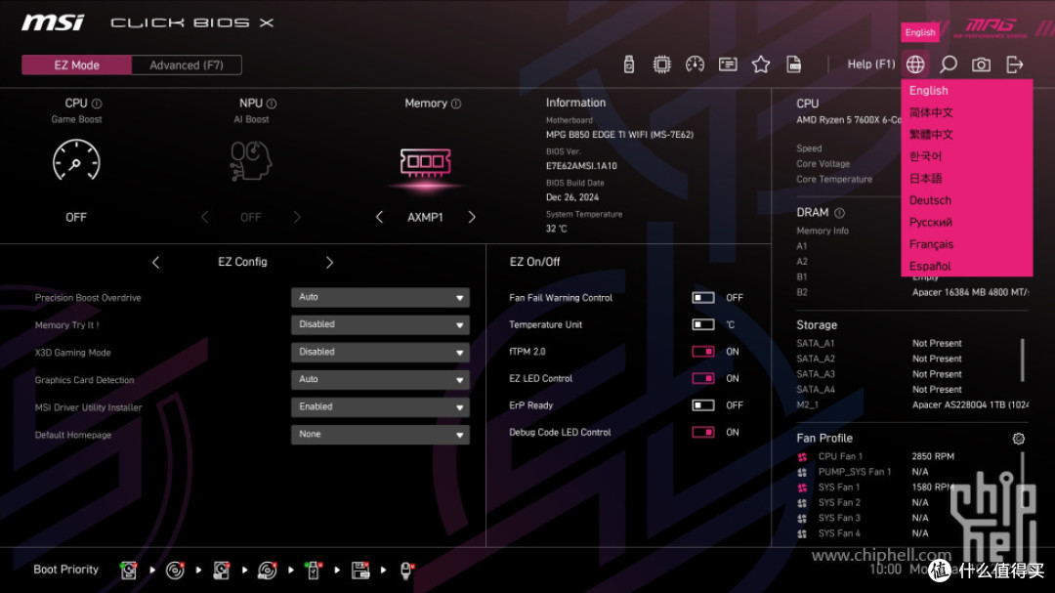Toggle the Temperature Unit switch
Image resolution: width=1055 pixels, height=593 pixels.
tap(703, 324)
